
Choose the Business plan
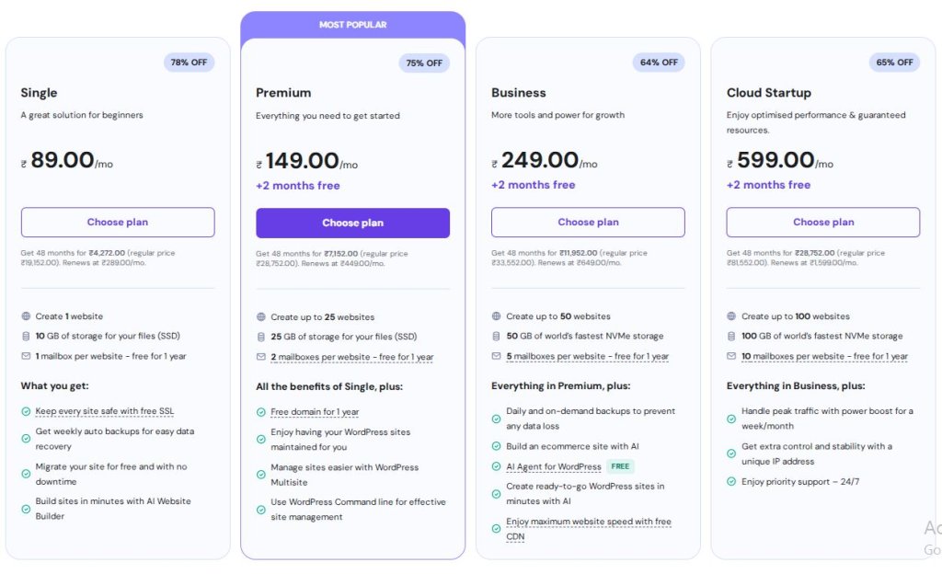pyautogui.click(x=588, y=223)
